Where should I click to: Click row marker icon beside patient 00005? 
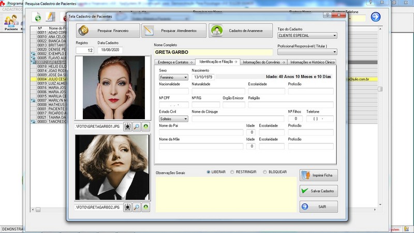pyautogui.click(x=33, y=58)
